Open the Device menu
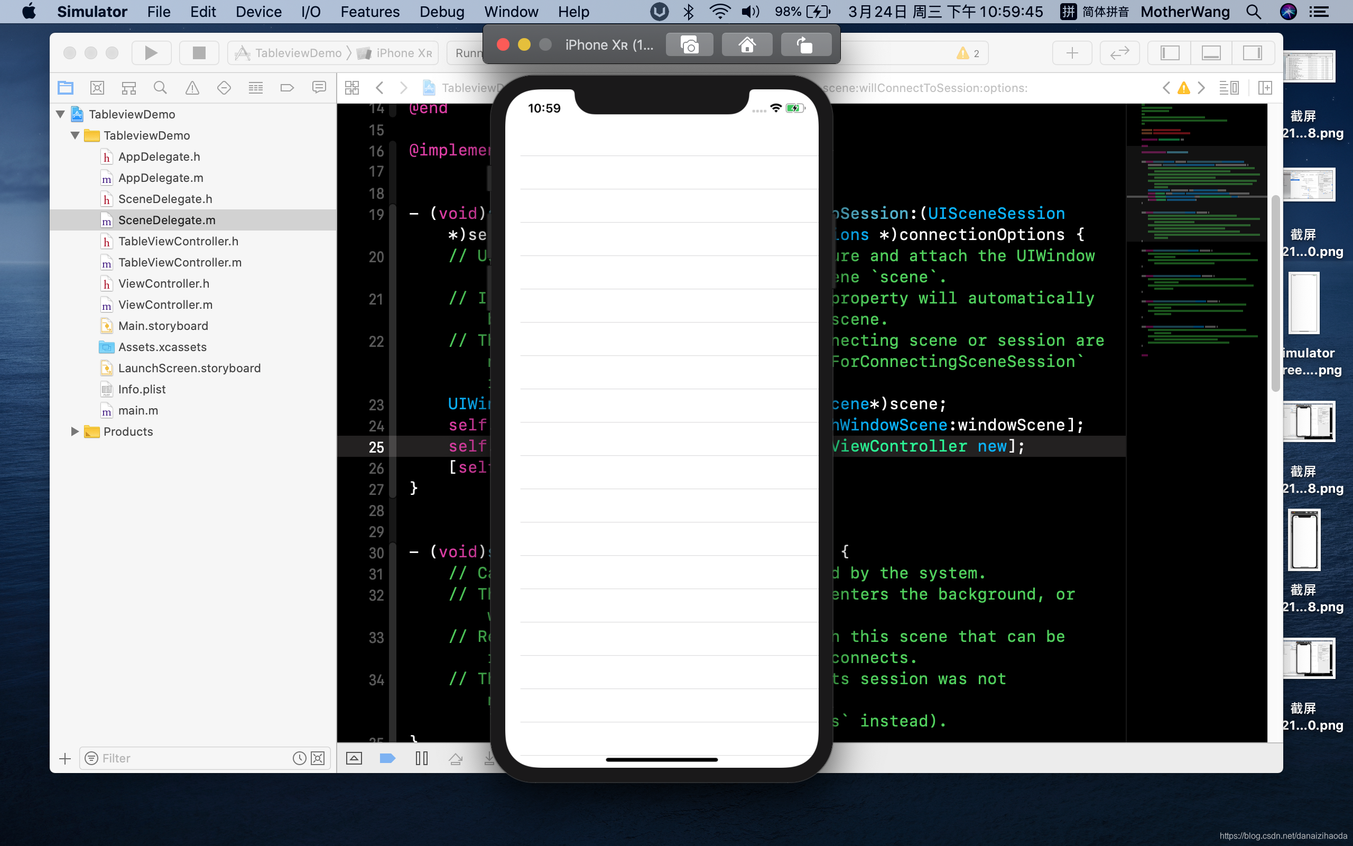This screenshot has height=846, width=1353. click(x=258, y=12)
